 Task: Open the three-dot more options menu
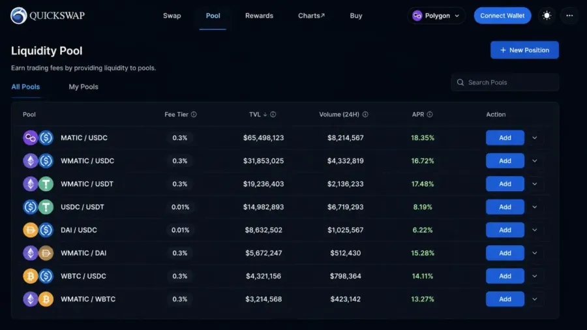tap(569, 16)
